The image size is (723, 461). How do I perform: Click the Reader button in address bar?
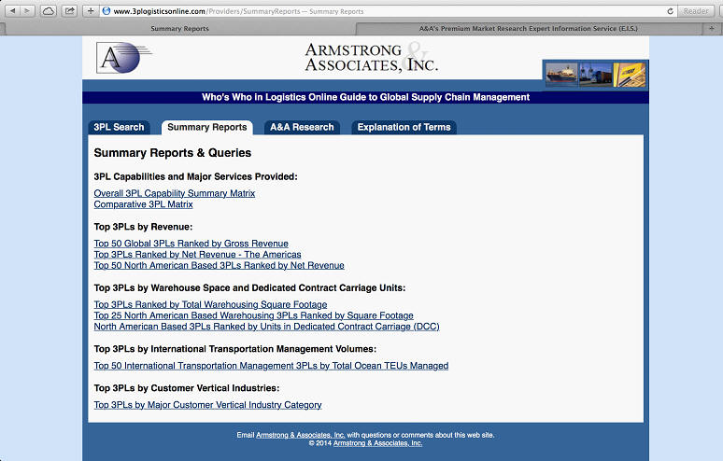(696, 10)
